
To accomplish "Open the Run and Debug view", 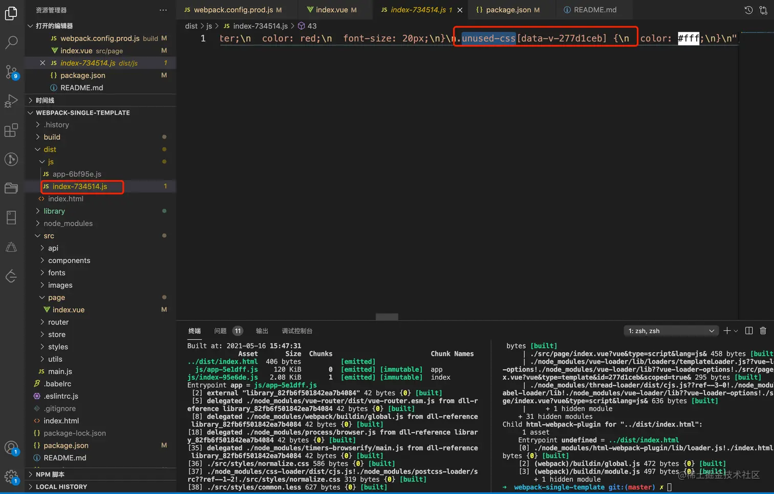I will (x=11, y=101).
